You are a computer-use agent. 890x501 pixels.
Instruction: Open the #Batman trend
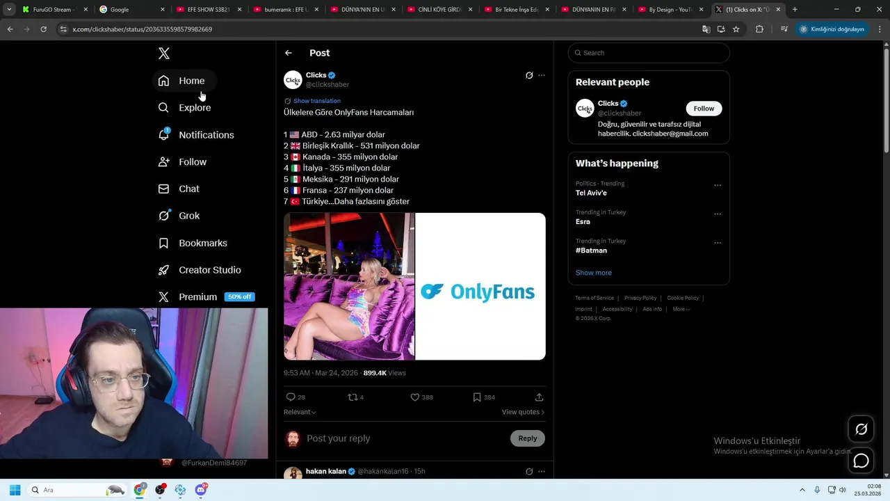(591, 250)
